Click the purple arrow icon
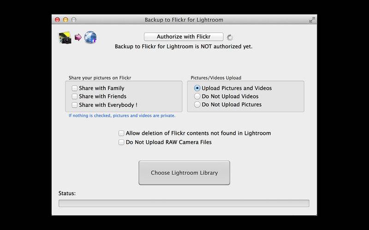The image size is (369, 230). (x=77, y=38)
